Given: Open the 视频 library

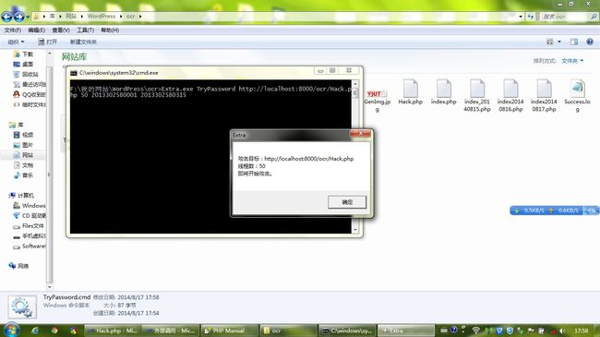Looking at the screenshot, I should [24, 135].
